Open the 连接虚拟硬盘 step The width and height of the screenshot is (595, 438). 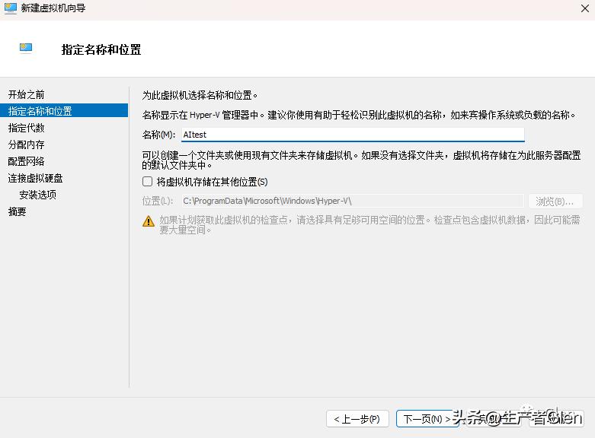coord(35,178)
